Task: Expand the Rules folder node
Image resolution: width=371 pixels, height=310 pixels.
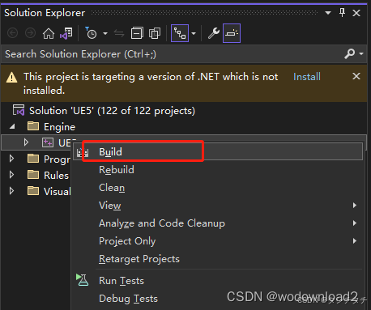Action: (11, 175)
